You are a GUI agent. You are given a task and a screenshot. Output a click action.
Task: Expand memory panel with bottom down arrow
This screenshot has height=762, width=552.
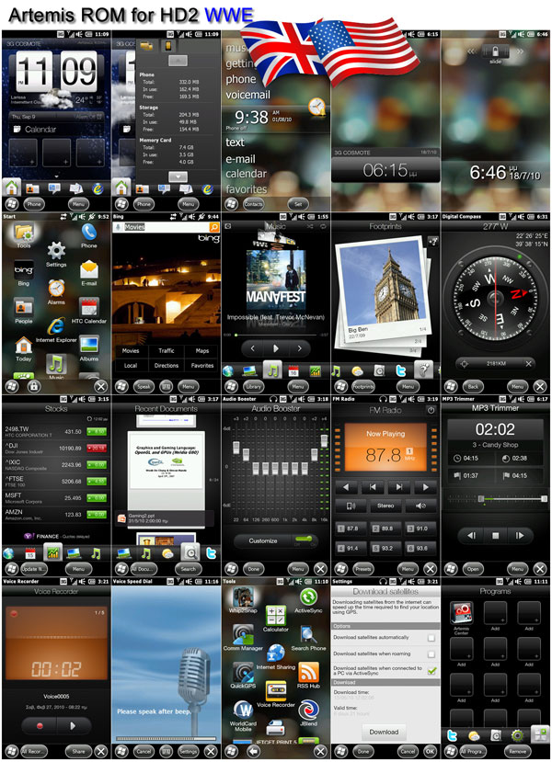tap(178, 176)
